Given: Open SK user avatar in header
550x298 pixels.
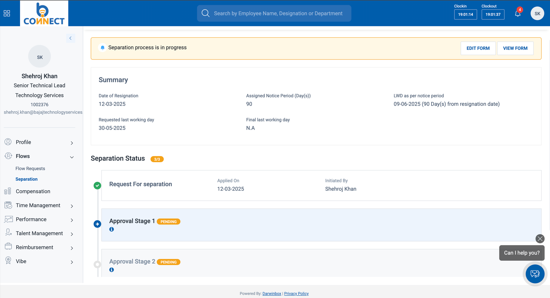Looking at the screenshot, I should (x=537, y=14).
